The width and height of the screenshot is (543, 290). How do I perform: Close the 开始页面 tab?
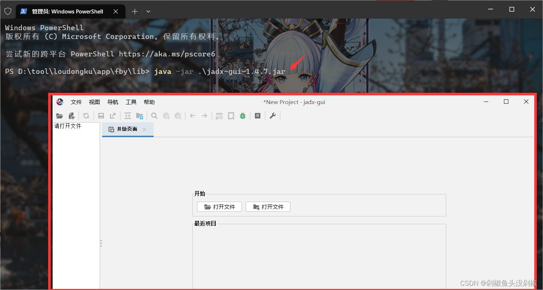click(145, 130)
